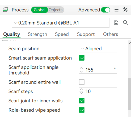This screenshot has width=131, height=117.
Task: Increase Scarf steps value
Action: [x=81, y=90]
